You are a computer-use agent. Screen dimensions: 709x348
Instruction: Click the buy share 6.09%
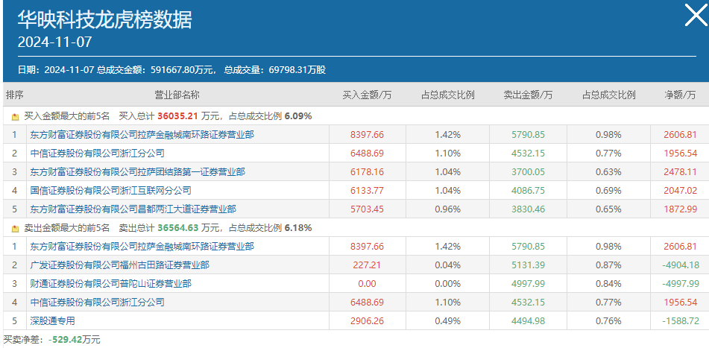tap(298, 116)
